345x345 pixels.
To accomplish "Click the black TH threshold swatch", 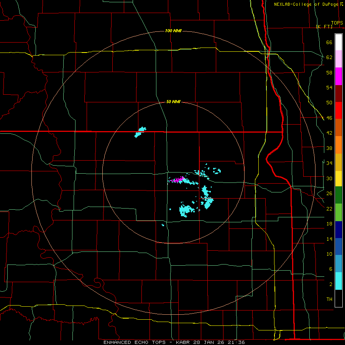I will click(338, 298).
